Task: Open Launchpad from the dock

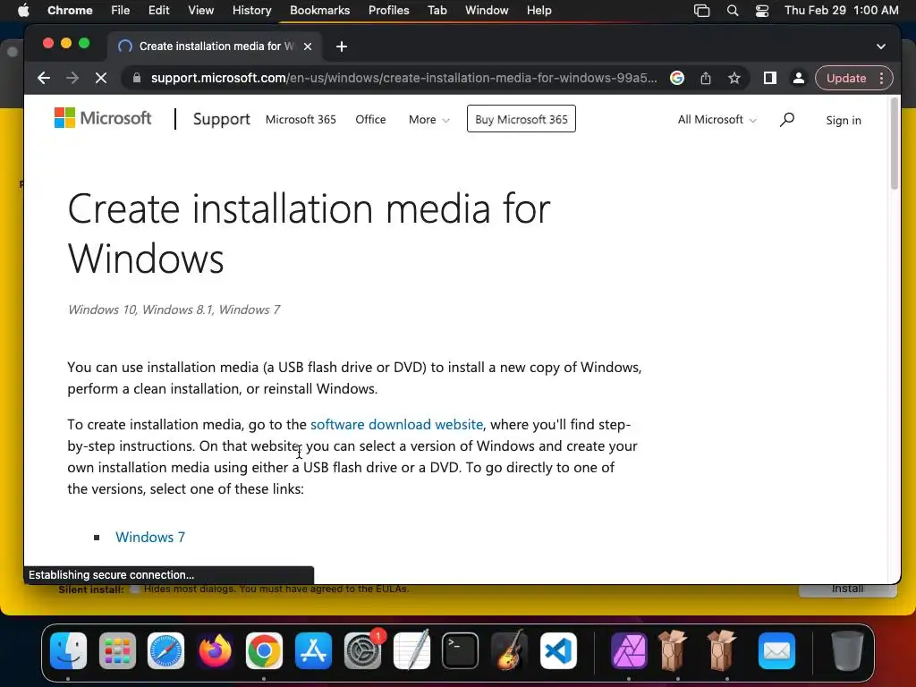Action: click(117, 650)
